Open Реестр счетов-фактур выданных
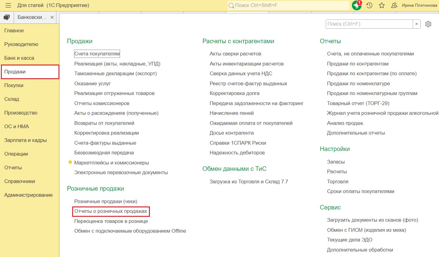This screenshot has width=439, height=257. 248,83
